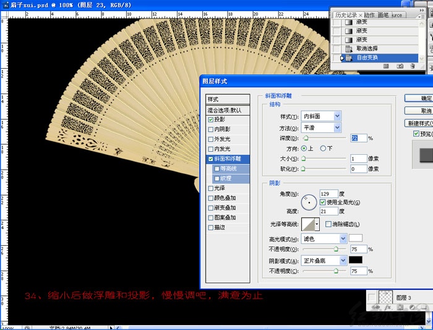Open the History panel options menu
The image size is (433, 330).
(422, 17)
